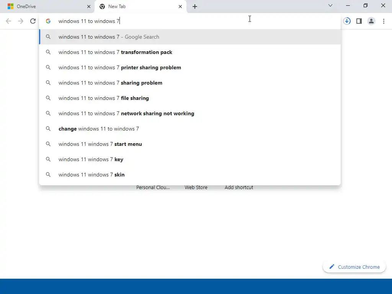The width and height of the screenshot is (392, 294).
Task: Open the profile avatar icon
Action: coord(371,21)
